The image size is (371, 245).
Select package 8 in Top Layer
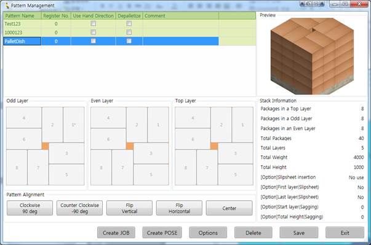[186, 168]
